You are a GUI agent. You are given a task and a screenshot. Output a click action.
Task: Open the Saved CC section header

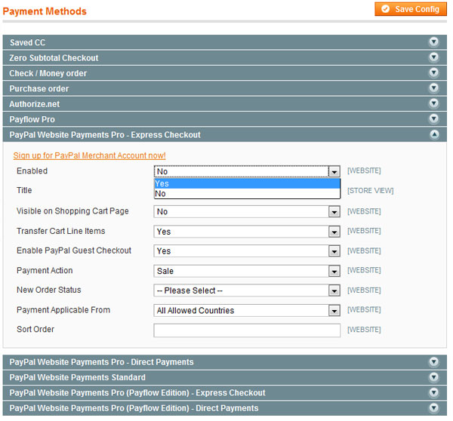(225, 42)
